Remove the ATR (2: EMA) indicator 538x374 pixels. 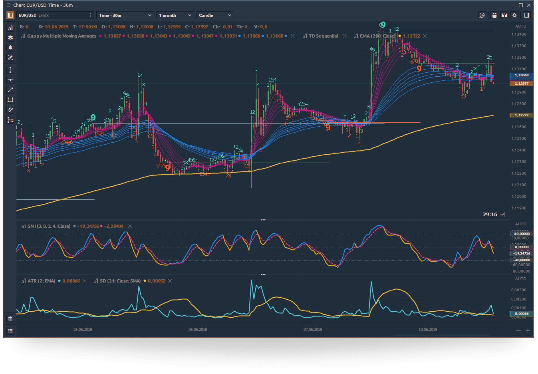[84, 281]
